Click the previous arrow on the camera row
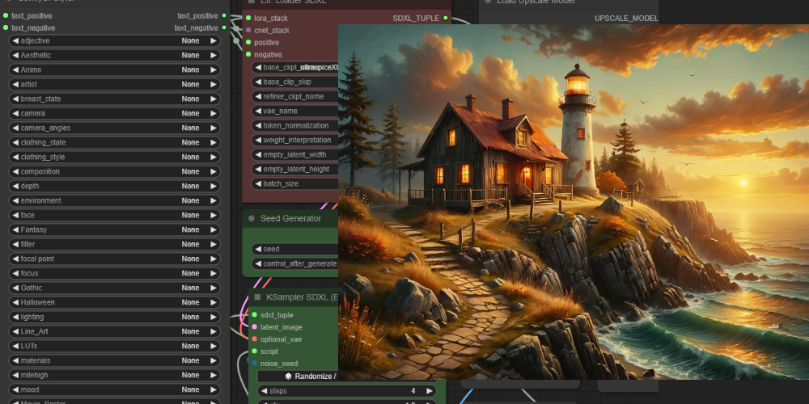809x404 pixels. (x=15, y=113)
